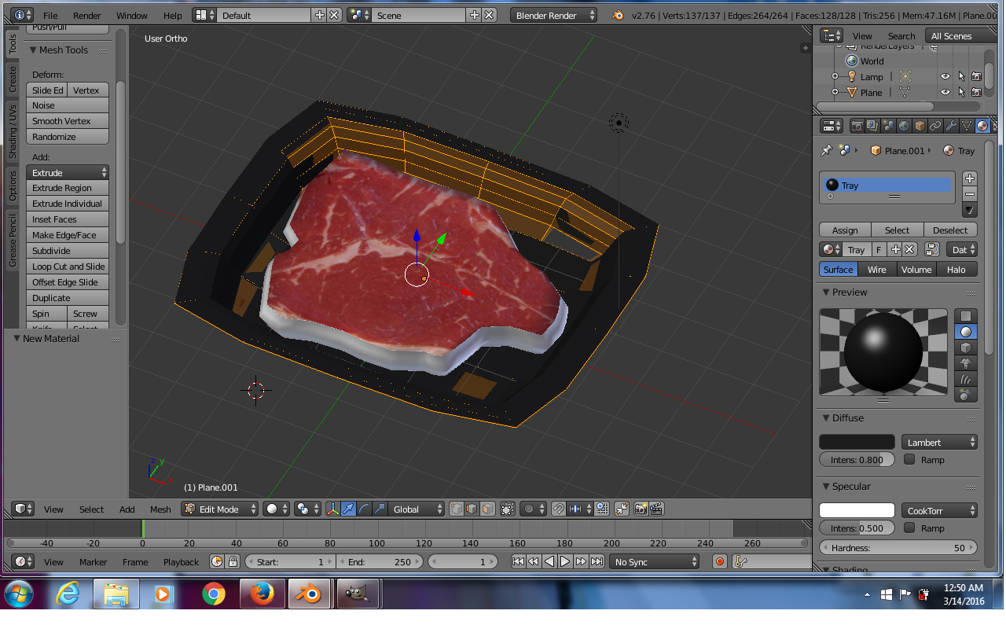Viewport: 1006px width, 629px height.
Task: Enable the scale manipulator icon
Action: coord(380,509)
